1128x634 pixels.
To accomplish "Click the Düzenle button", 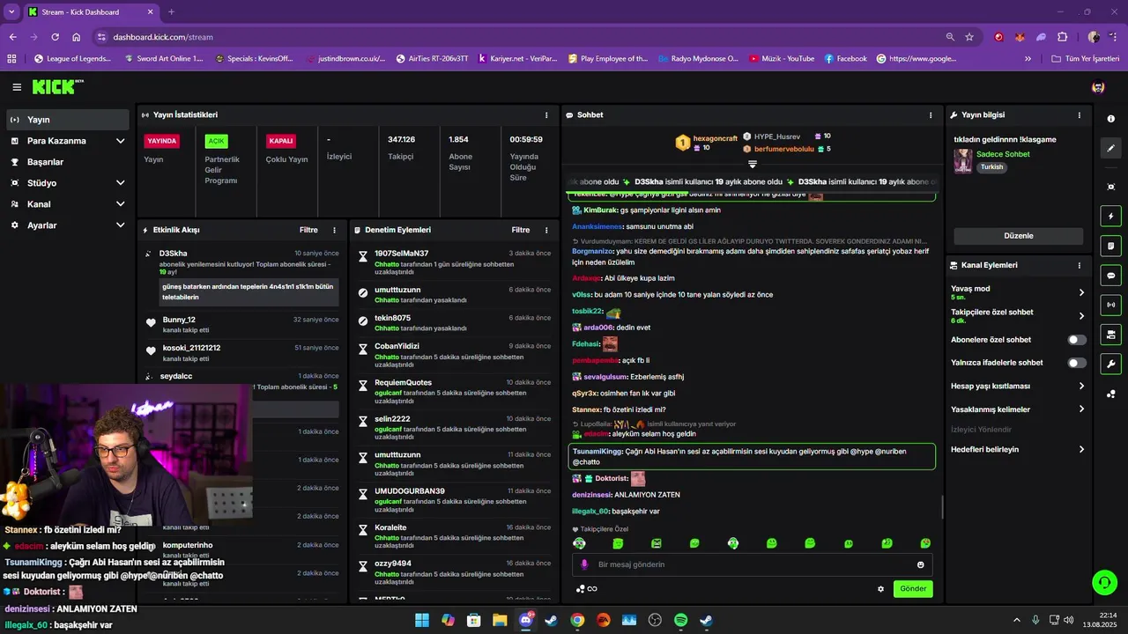I will pos(1019,236).
